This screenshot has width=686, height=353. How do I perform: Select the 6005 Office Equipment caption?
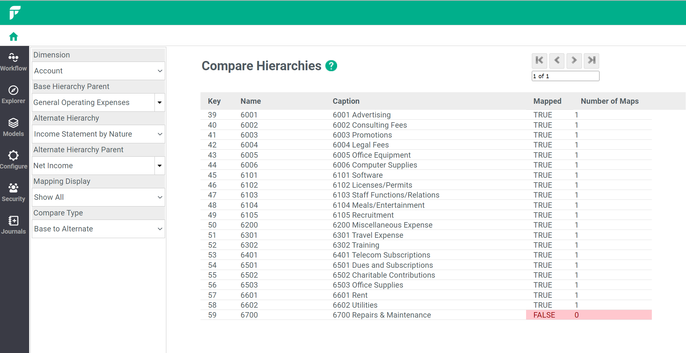[372, 155]
